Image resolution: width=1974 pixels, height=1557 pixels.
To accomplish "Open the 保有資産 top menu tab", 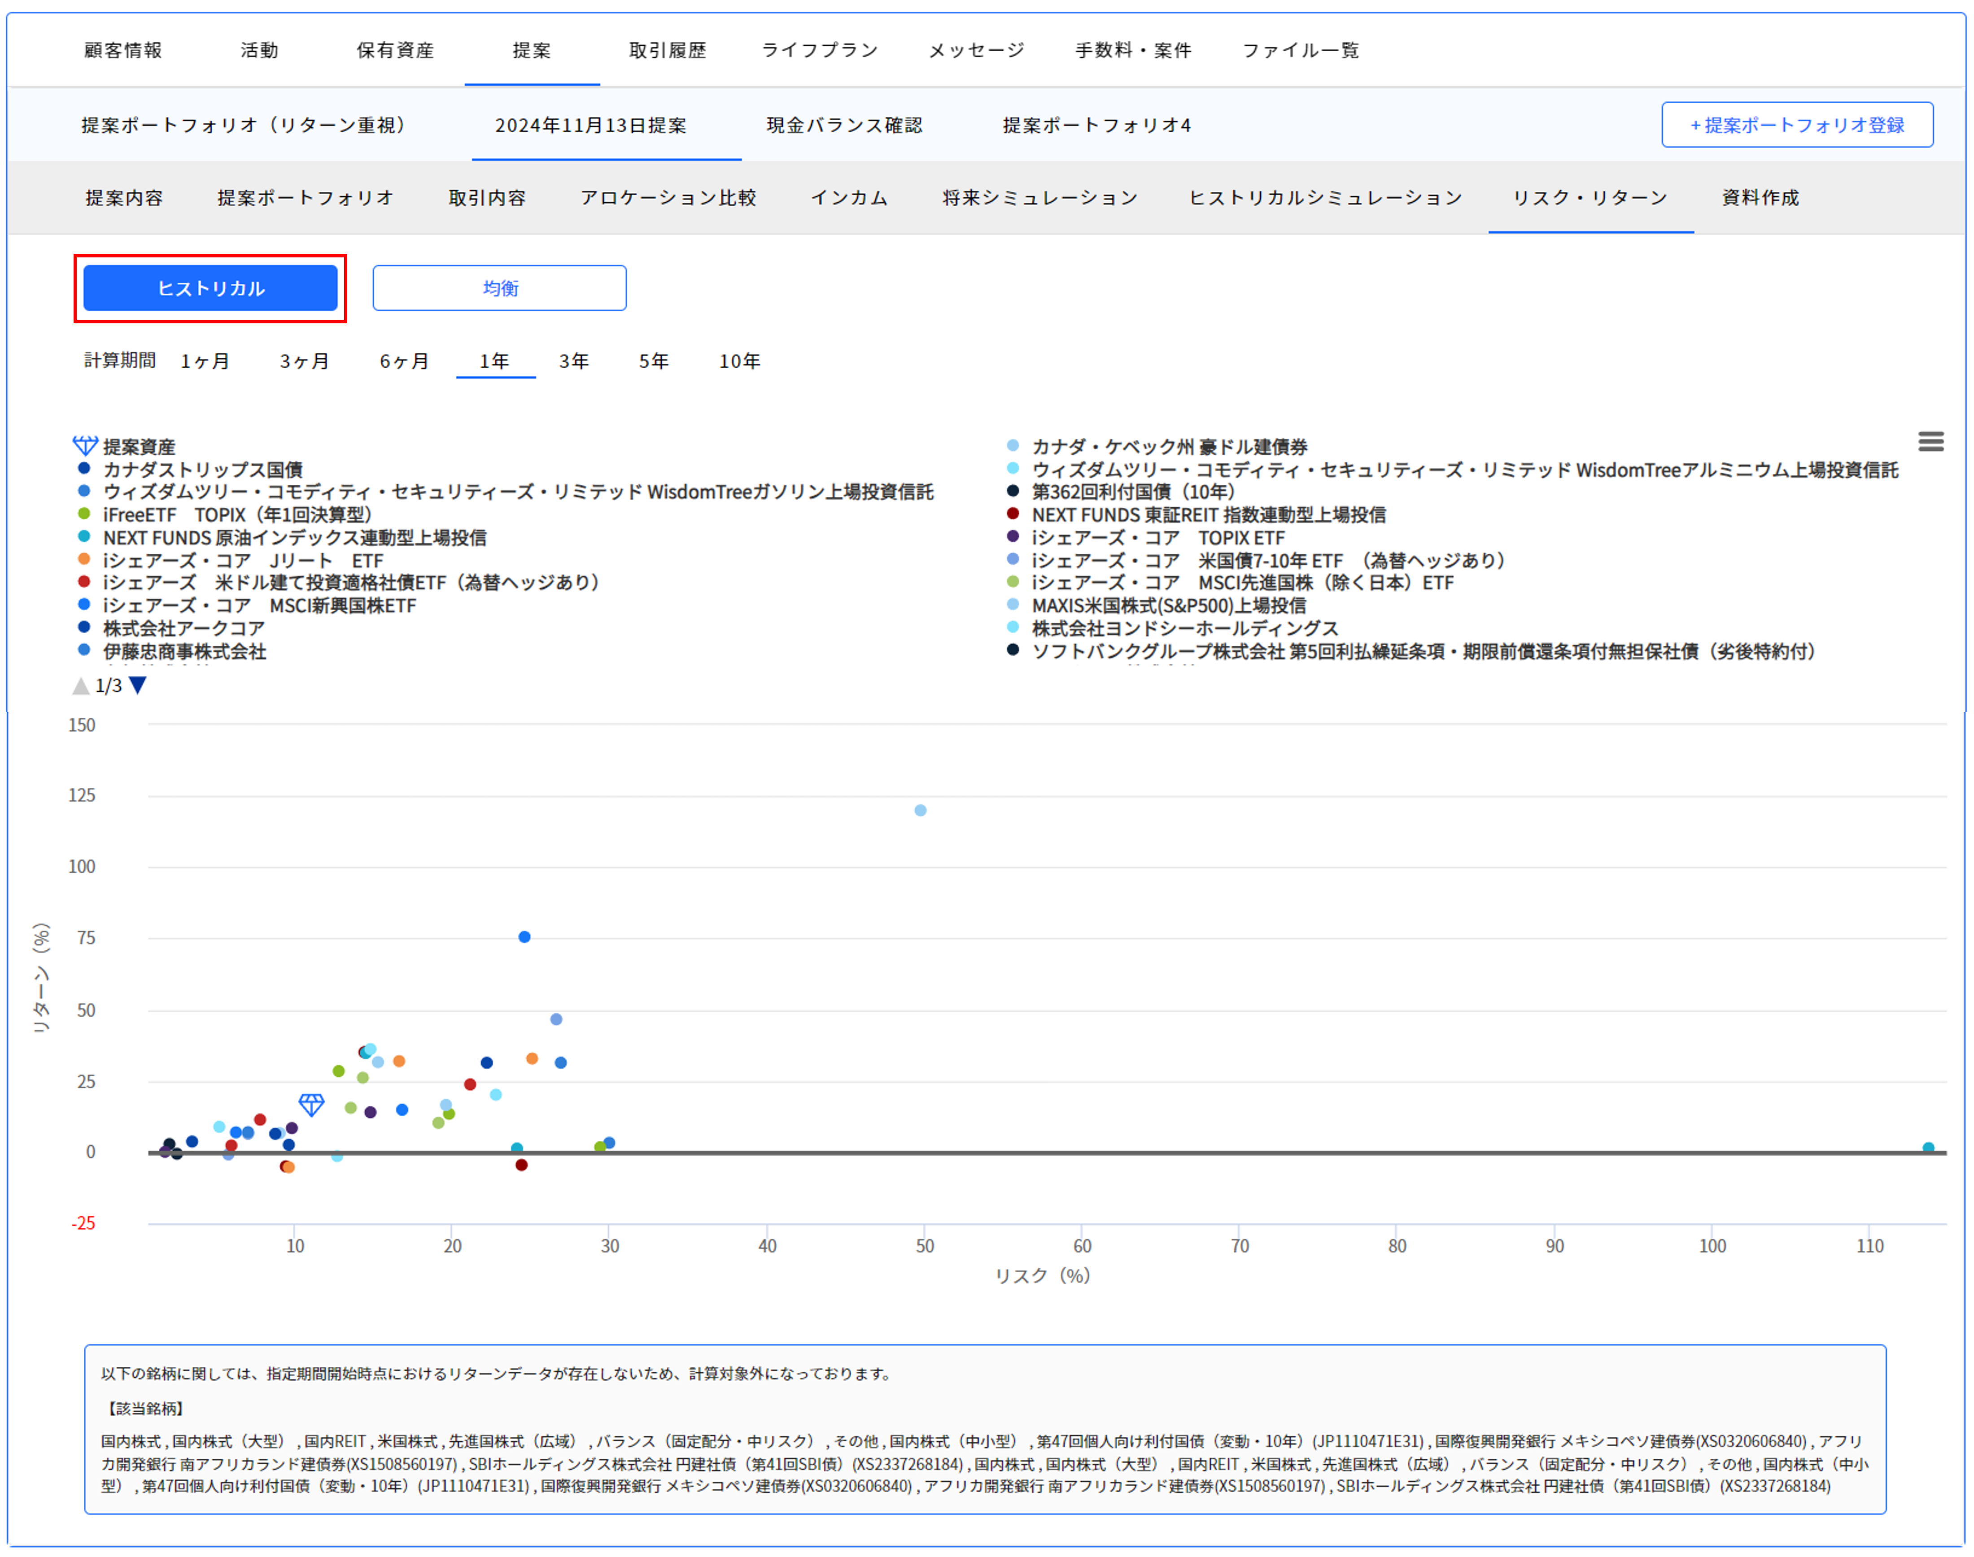I will (x=395, y=50).
